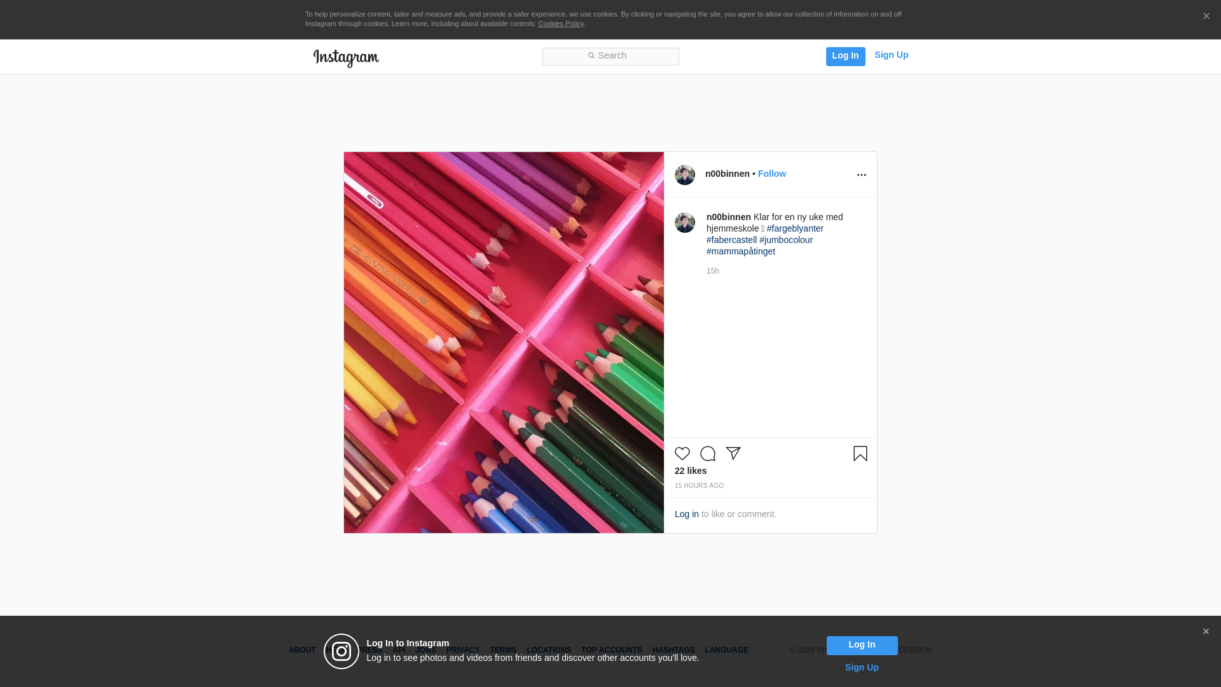
Task: Click the Instagram logo
Action: click(346, 58)
